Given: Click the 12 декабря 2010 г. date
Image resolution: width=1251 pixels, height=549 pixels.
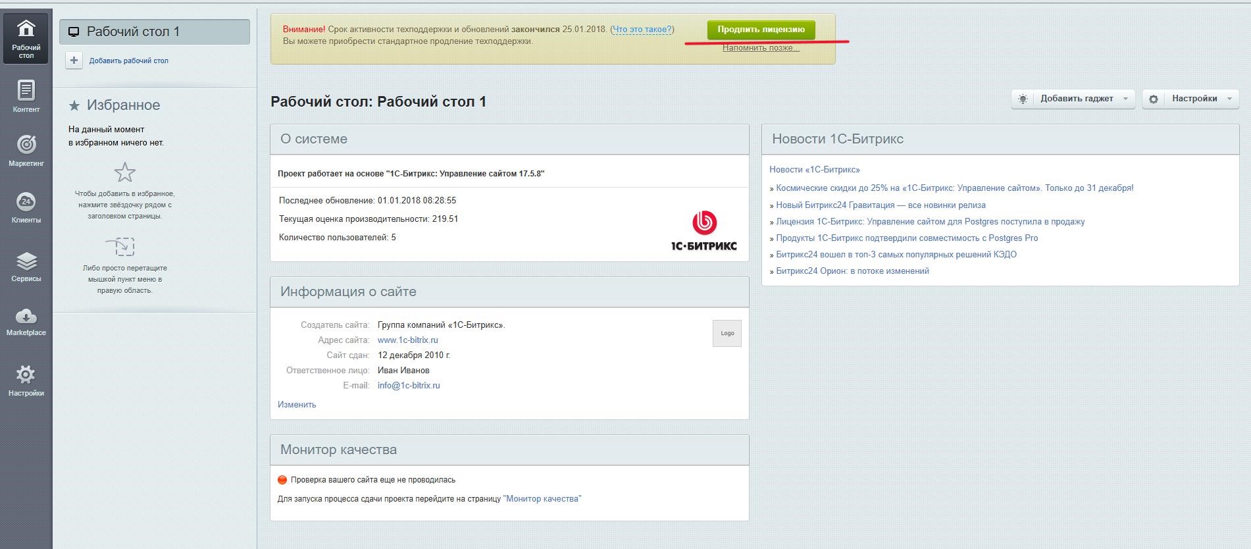Looking at the screenshot, I should click(414, 355).
